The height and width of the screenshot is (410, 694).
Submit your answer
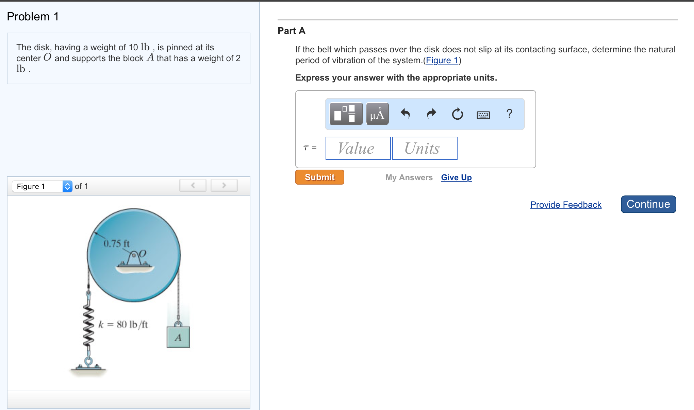tap(319, 177)
